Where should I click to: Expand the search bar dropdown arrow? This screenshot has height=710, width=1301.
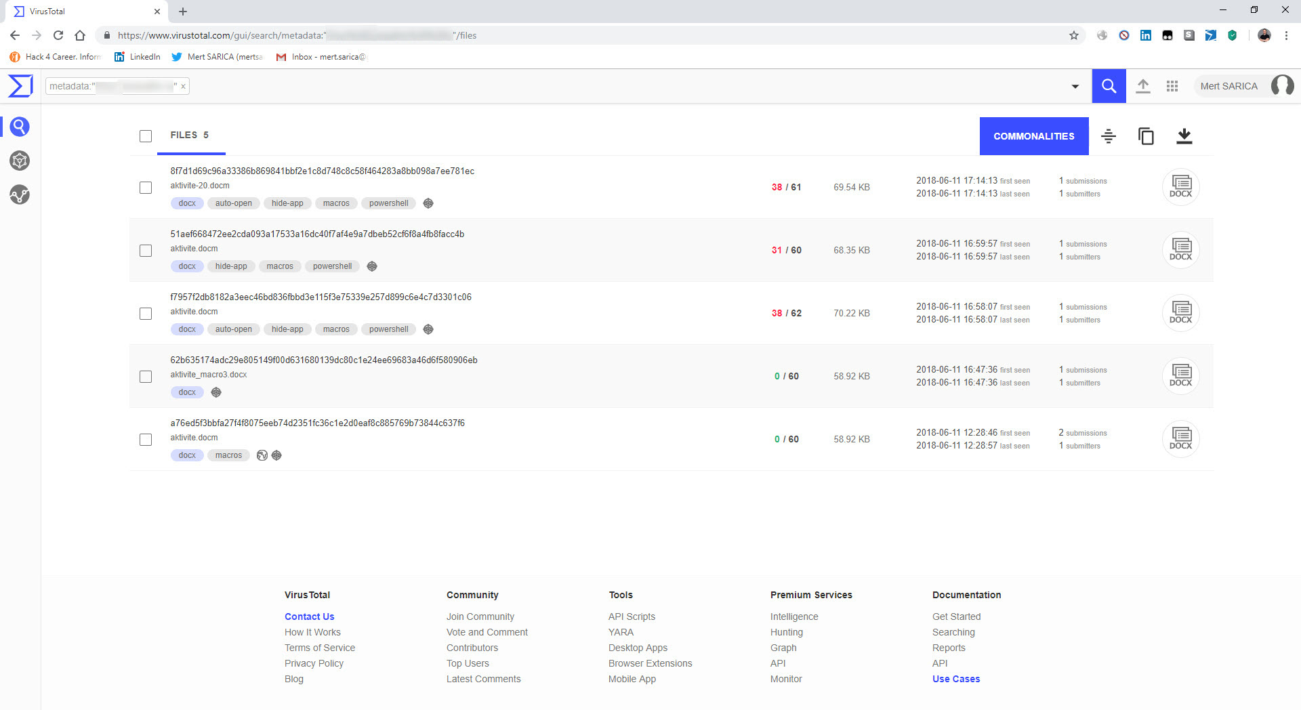[1075, 86]
